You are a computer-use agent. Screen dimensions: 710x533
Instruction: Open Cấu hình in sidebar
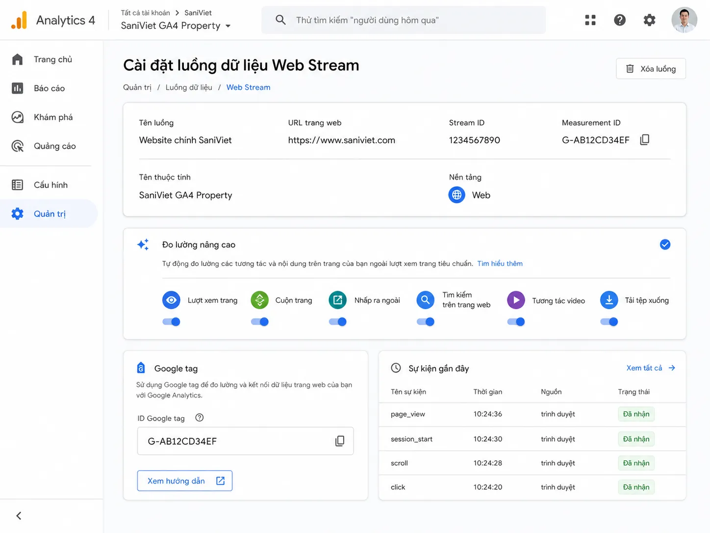click(49, 185)
